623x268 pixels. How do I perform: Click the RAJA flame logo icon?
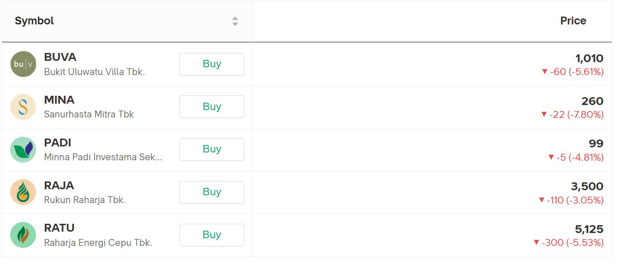point(23,192)
